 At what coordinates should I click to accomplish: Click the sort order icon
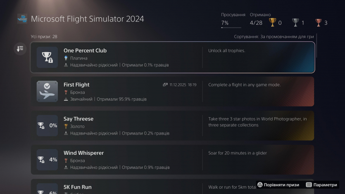(x=20, y=49)
